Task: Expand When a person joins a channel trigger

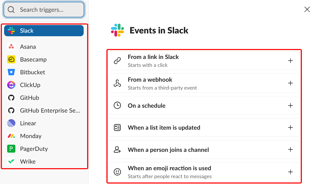Action: (291, 149)
